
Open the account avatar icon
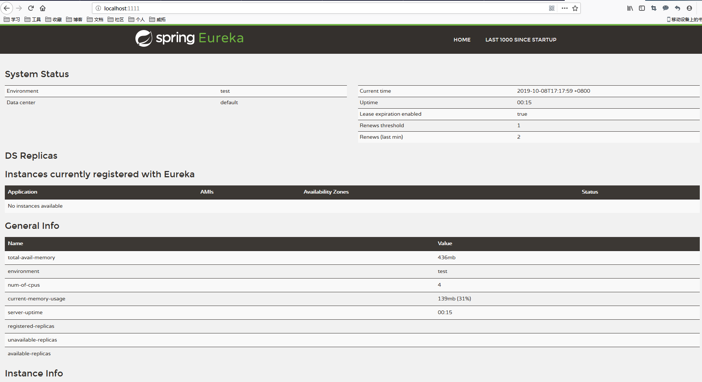[689, 8]
